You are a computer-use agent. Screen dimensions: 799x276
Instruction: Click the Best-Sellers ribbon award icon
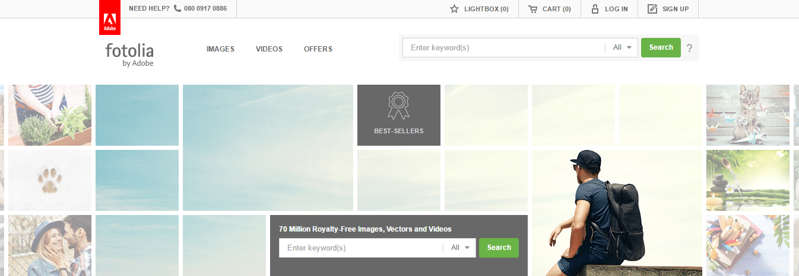tap(398, 106)
